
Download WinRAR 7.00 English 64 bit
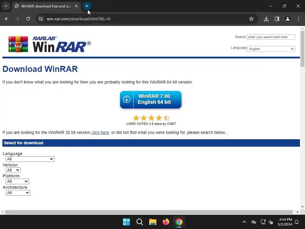pyautogui.click(x=151, y=100)
